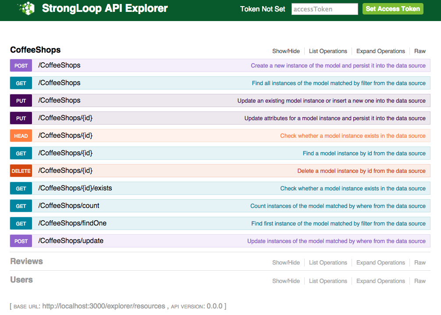The height and width of the screenshot is (315, 441).
Task: Expand orange 'Check whether a model instance exists' description
Action: (353, 136)
